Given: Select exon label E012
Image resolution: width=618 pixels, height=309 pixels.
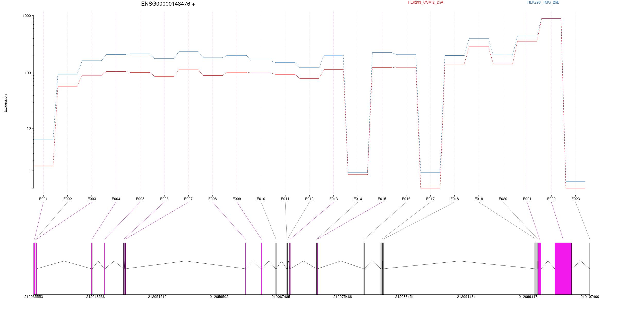Looking at the screenshot, I should click(309, 199).
